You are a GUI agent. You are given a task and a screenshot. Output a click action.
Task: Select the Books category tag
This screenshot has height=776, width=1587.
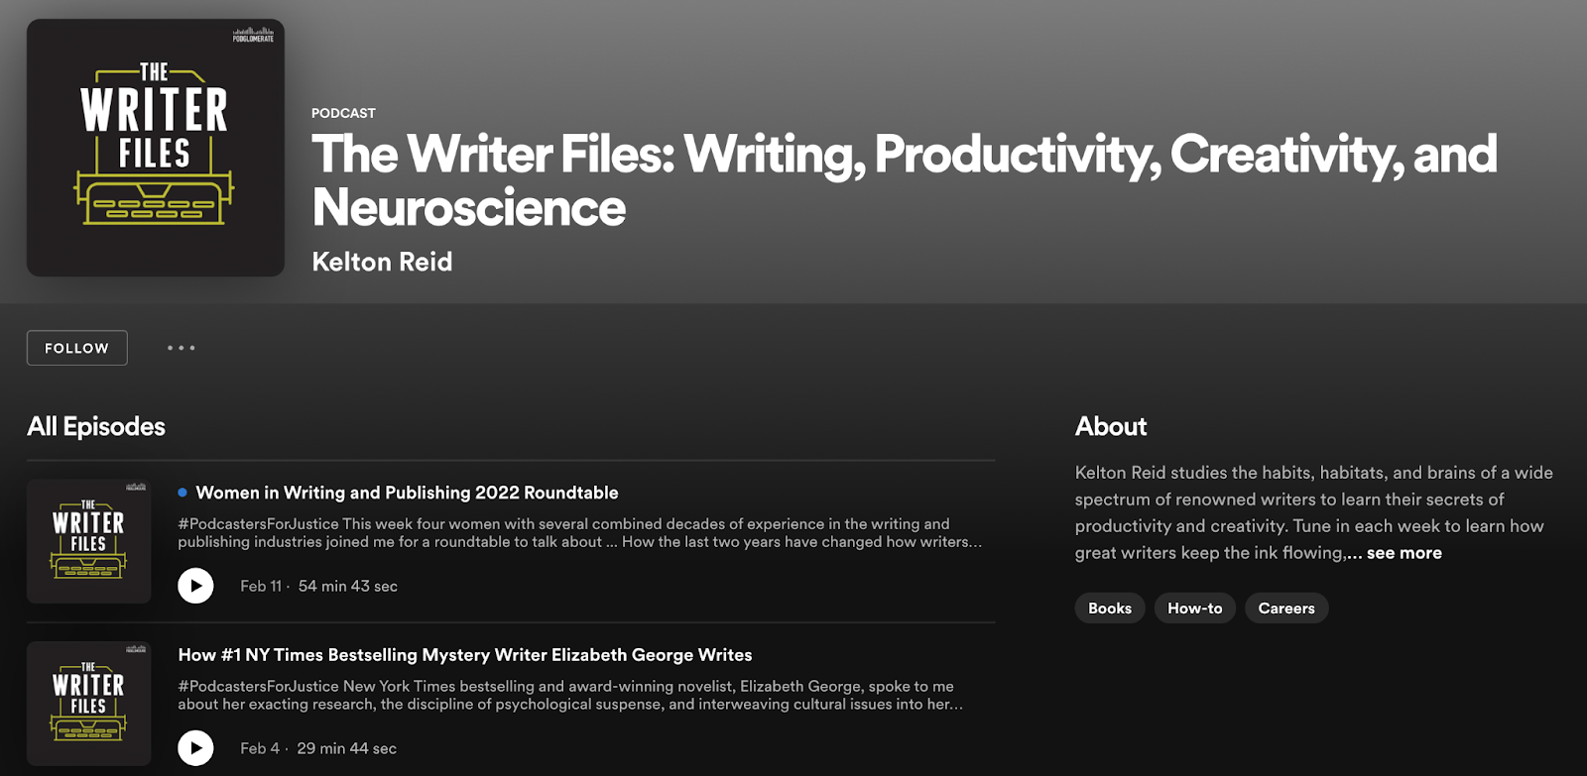(1110, 609)
